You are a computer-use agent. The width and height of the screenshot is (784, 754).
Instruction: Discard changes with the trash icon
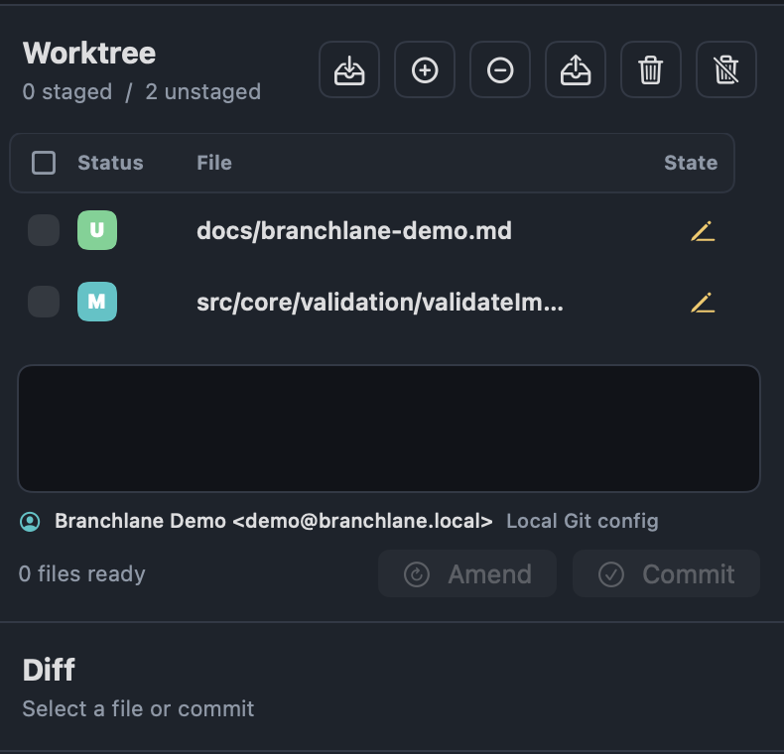point(650,69)
